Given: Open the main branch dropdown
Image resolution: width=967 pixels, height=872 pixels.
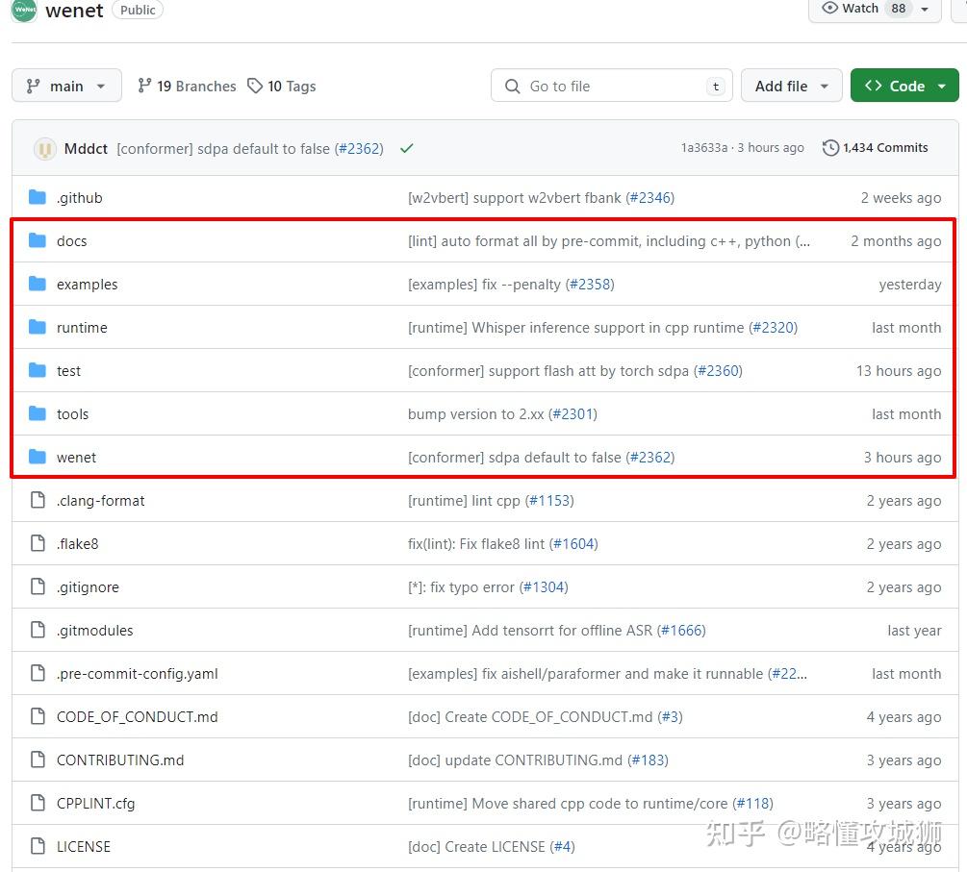Looking at the screenshot, I should pyautogui.click(x=66, y=86).
